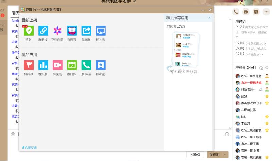The width and height of the screenshot is (272, 161).
Task: Open the 群活动 flag icon app
Action: (x=29, y=65)
